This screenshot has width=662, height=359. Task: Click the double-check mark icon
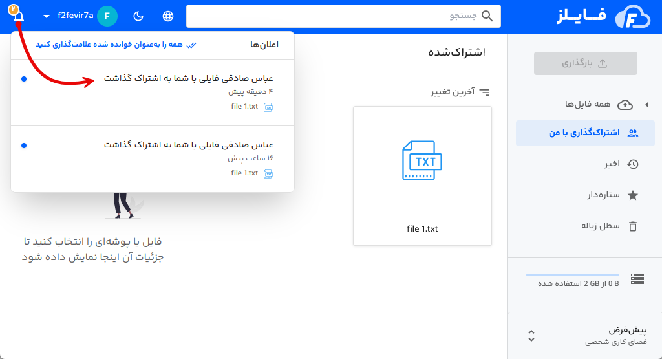(x=191, y=45)
